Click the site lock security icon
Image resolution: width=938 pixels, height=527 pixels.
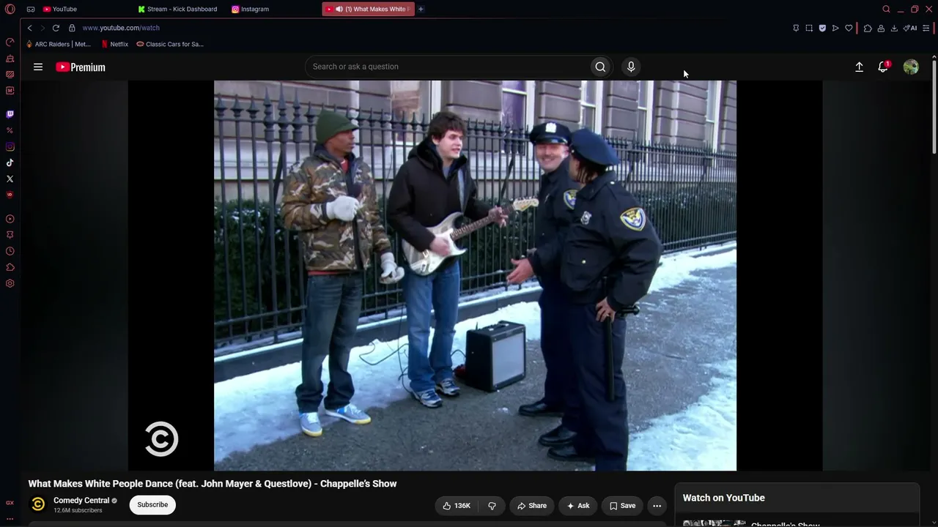click(72, 28)
